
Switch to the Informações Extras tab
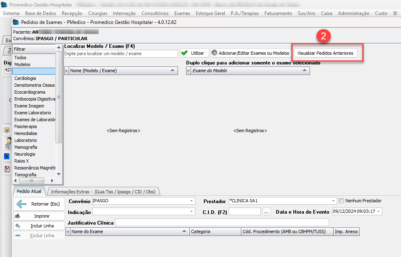[x=103, y=191]
